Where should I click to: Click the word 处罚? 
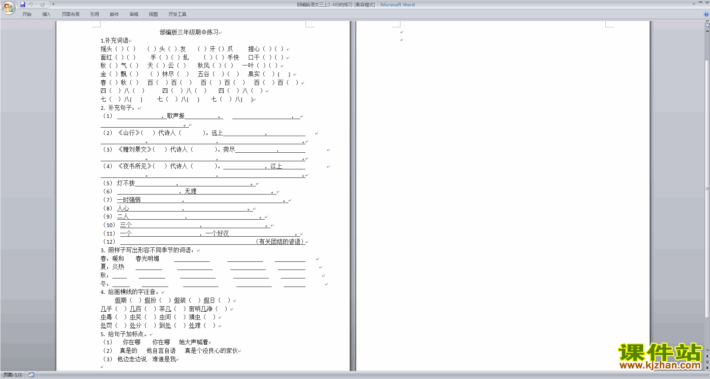[106, 325]
